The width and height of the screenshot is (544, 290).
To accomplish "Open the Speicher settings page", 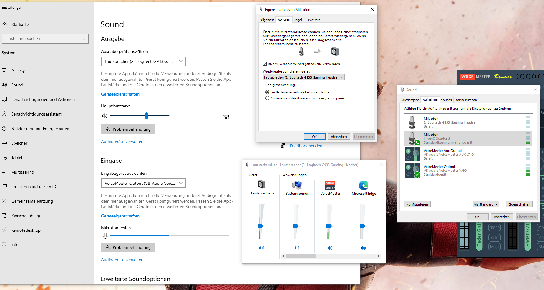I will [x=19, y=143].
